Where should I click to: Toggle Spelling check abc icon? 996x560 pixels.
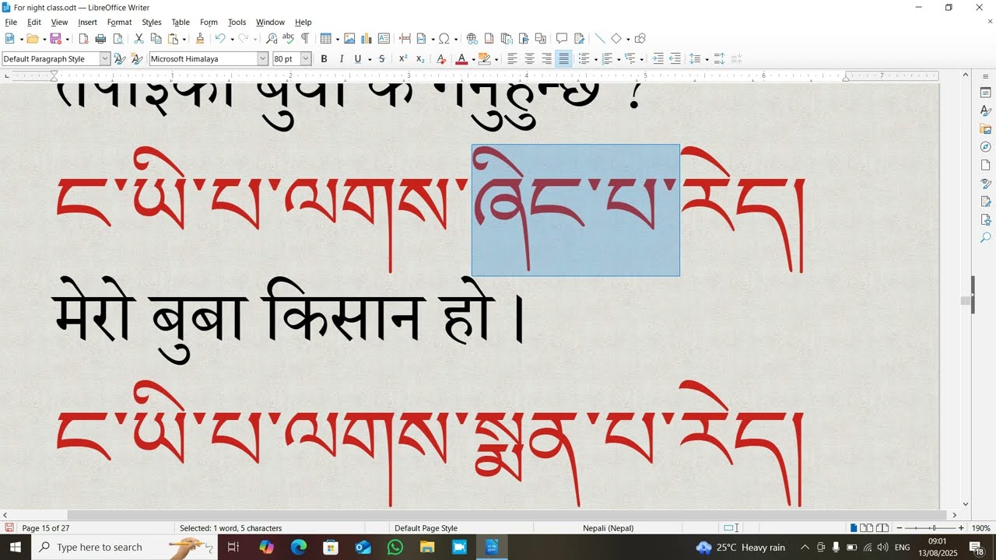pos(288,39)
